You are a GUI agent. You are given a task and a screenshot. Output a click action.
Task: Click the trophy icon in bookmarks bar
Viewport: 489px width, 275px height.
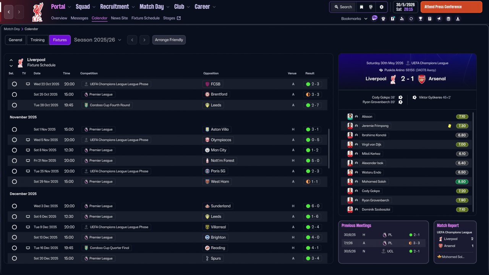point(420,19)
